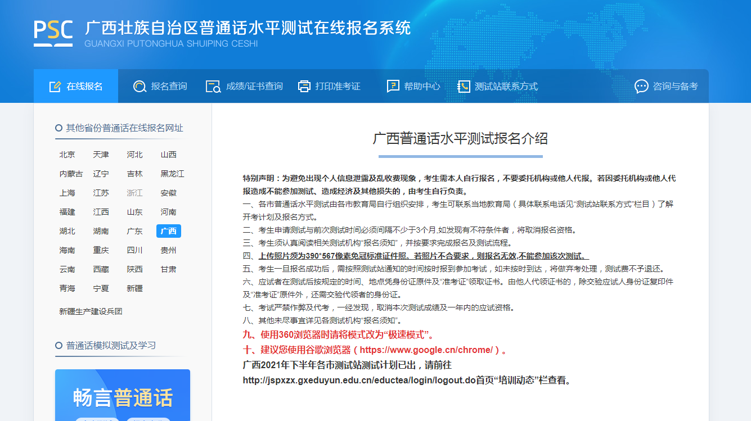Screen dimensions: 751x421
Task: Open the 报名查询 navigation tab
Action: [x=169, y=87]
